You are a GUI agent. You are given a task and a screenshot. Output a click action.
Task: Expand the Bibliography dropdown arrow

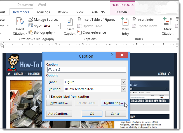coord(54,32)
